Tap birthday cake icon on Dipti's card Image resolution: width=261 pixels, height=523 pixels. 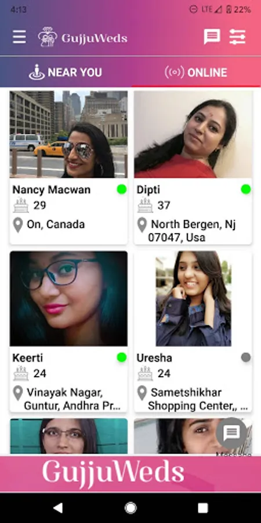point(145,205)
